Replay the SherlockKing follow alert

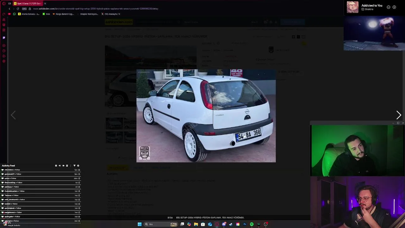pos(79,183)
